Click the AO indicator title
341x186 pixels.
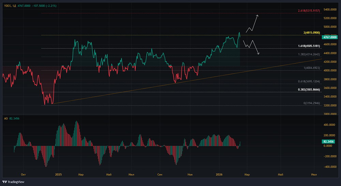(x=6, y=118)
